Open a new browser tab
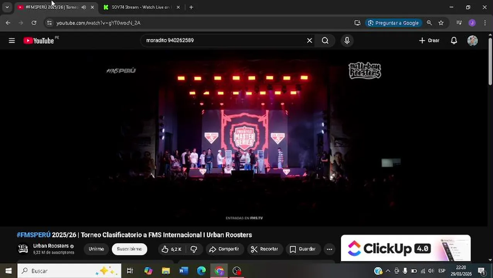The image size is (493, 278). (x=191, y=7)
